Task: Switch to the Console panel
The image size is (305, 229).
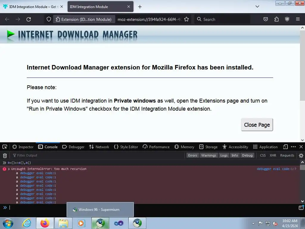Action: [48, 147]
